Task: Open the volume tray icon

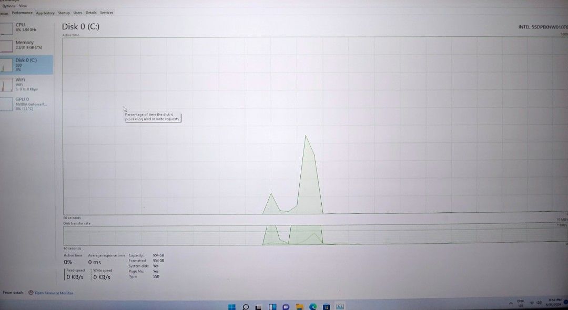Action: pyautogui.click(x=539, y=303)
